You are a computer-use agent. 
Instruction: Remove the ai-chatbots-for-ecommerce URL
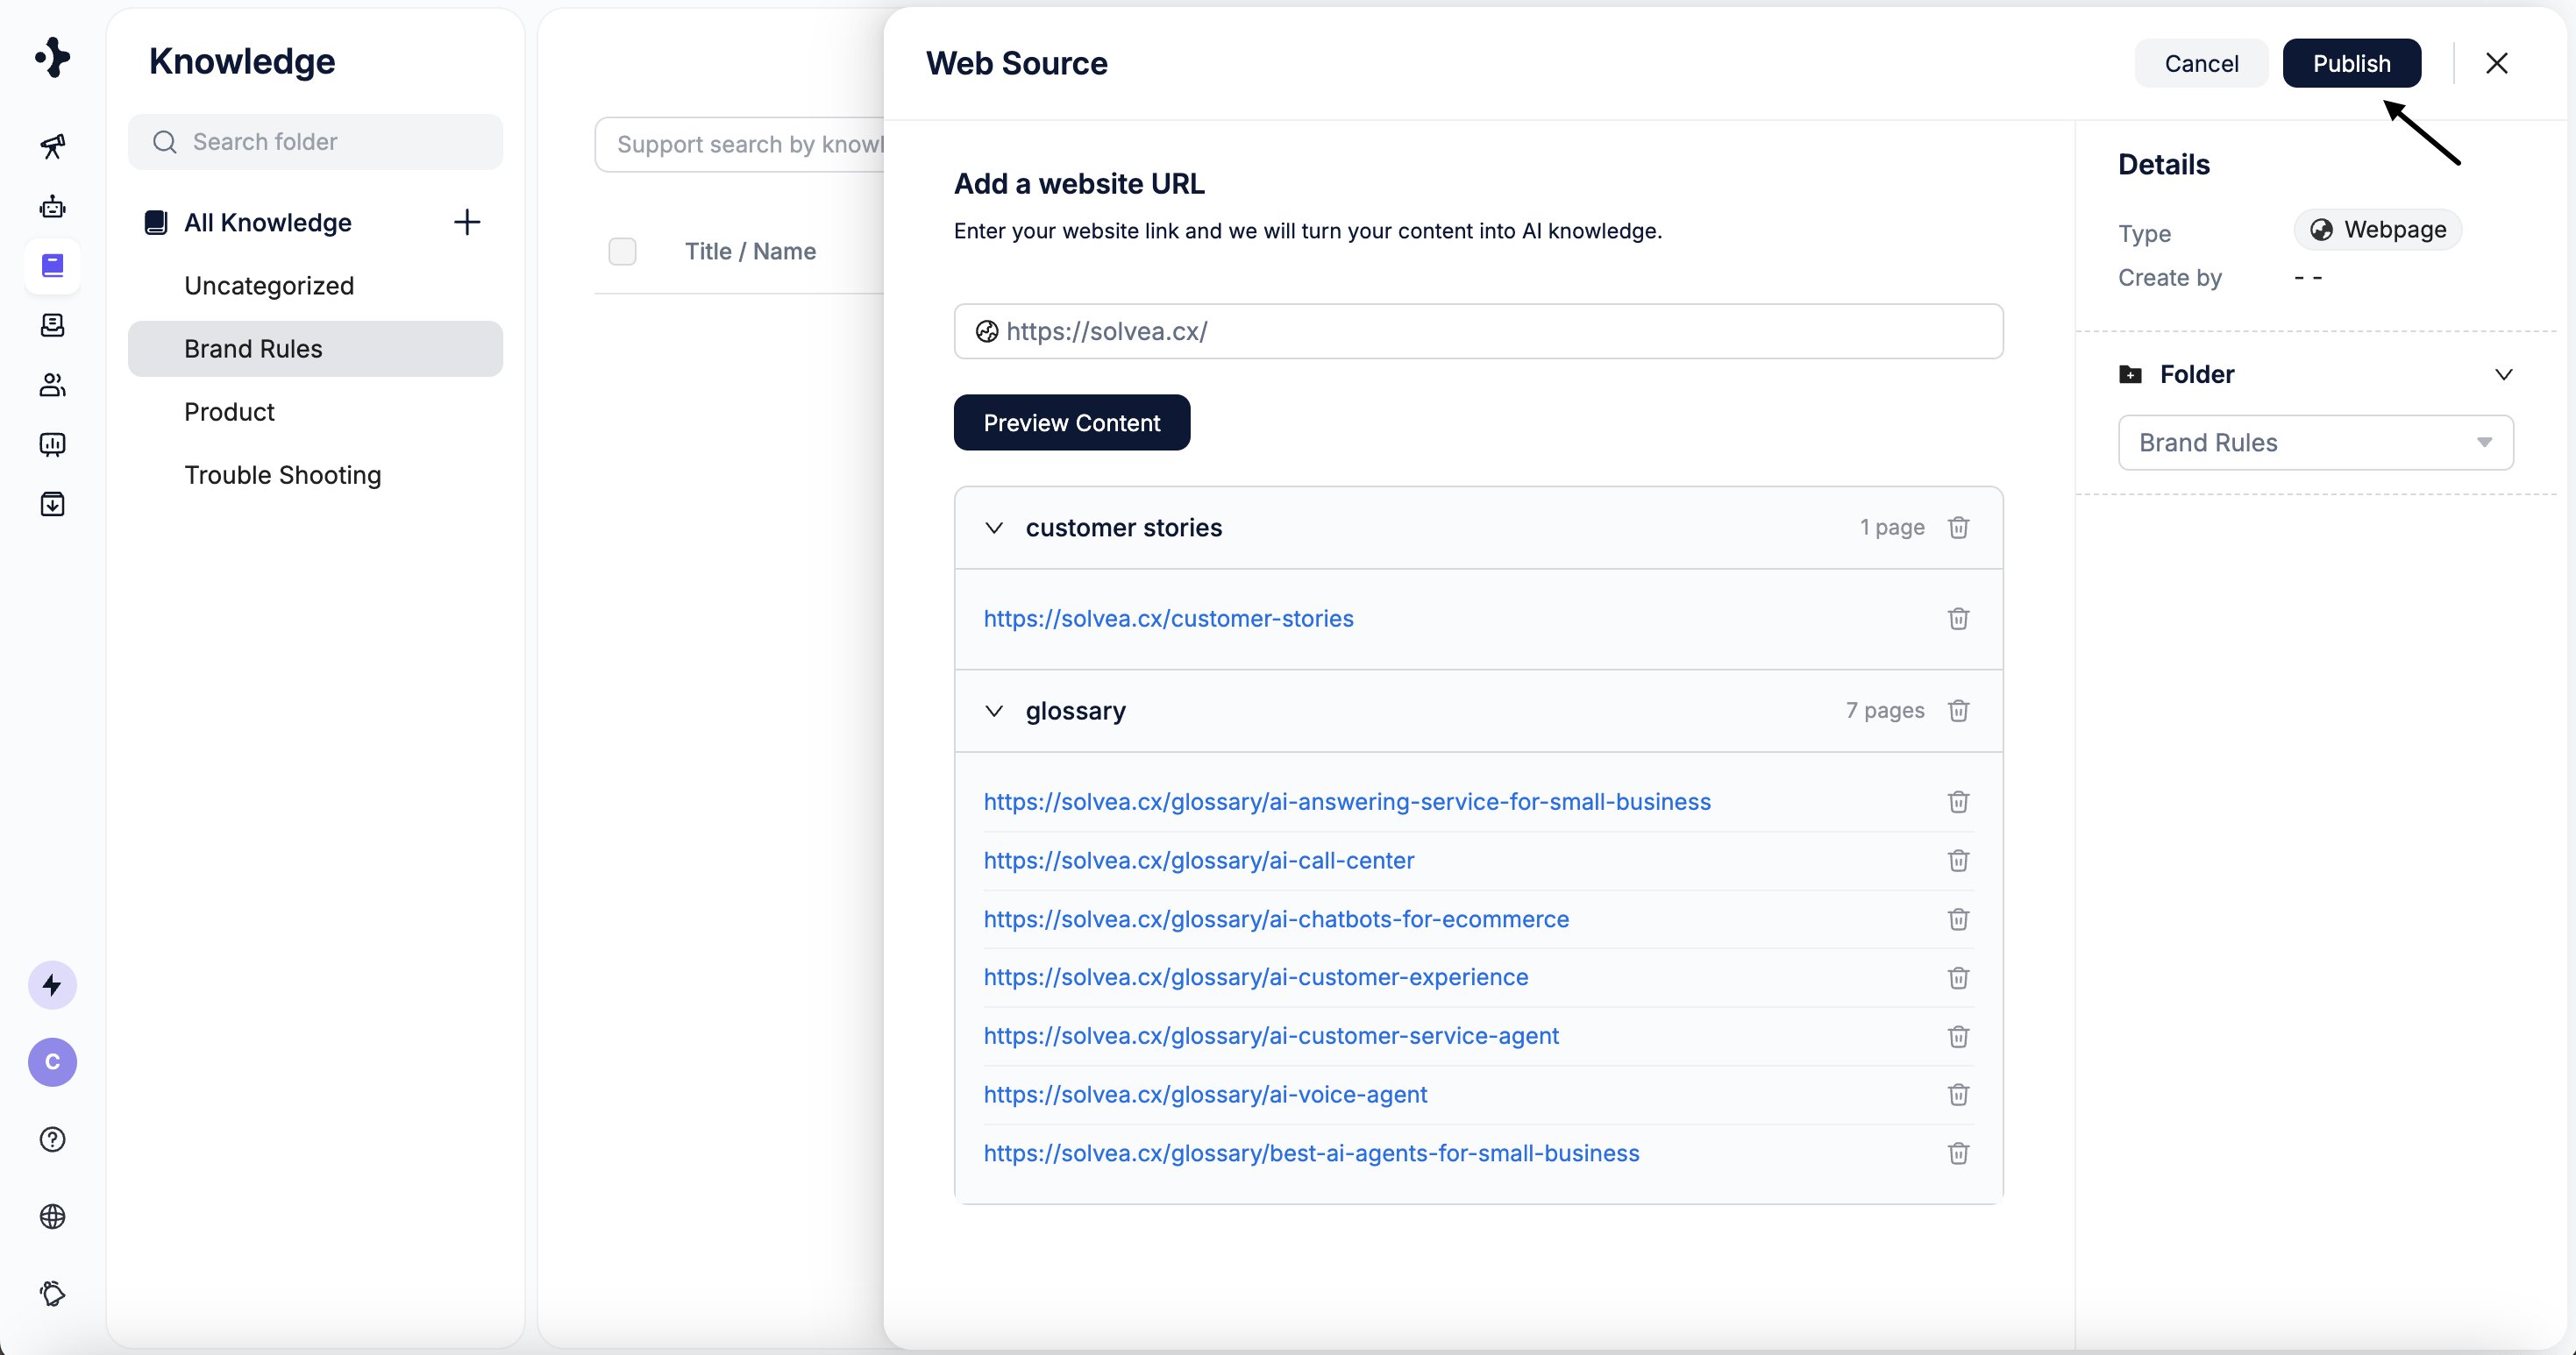tap(1958, 919)
